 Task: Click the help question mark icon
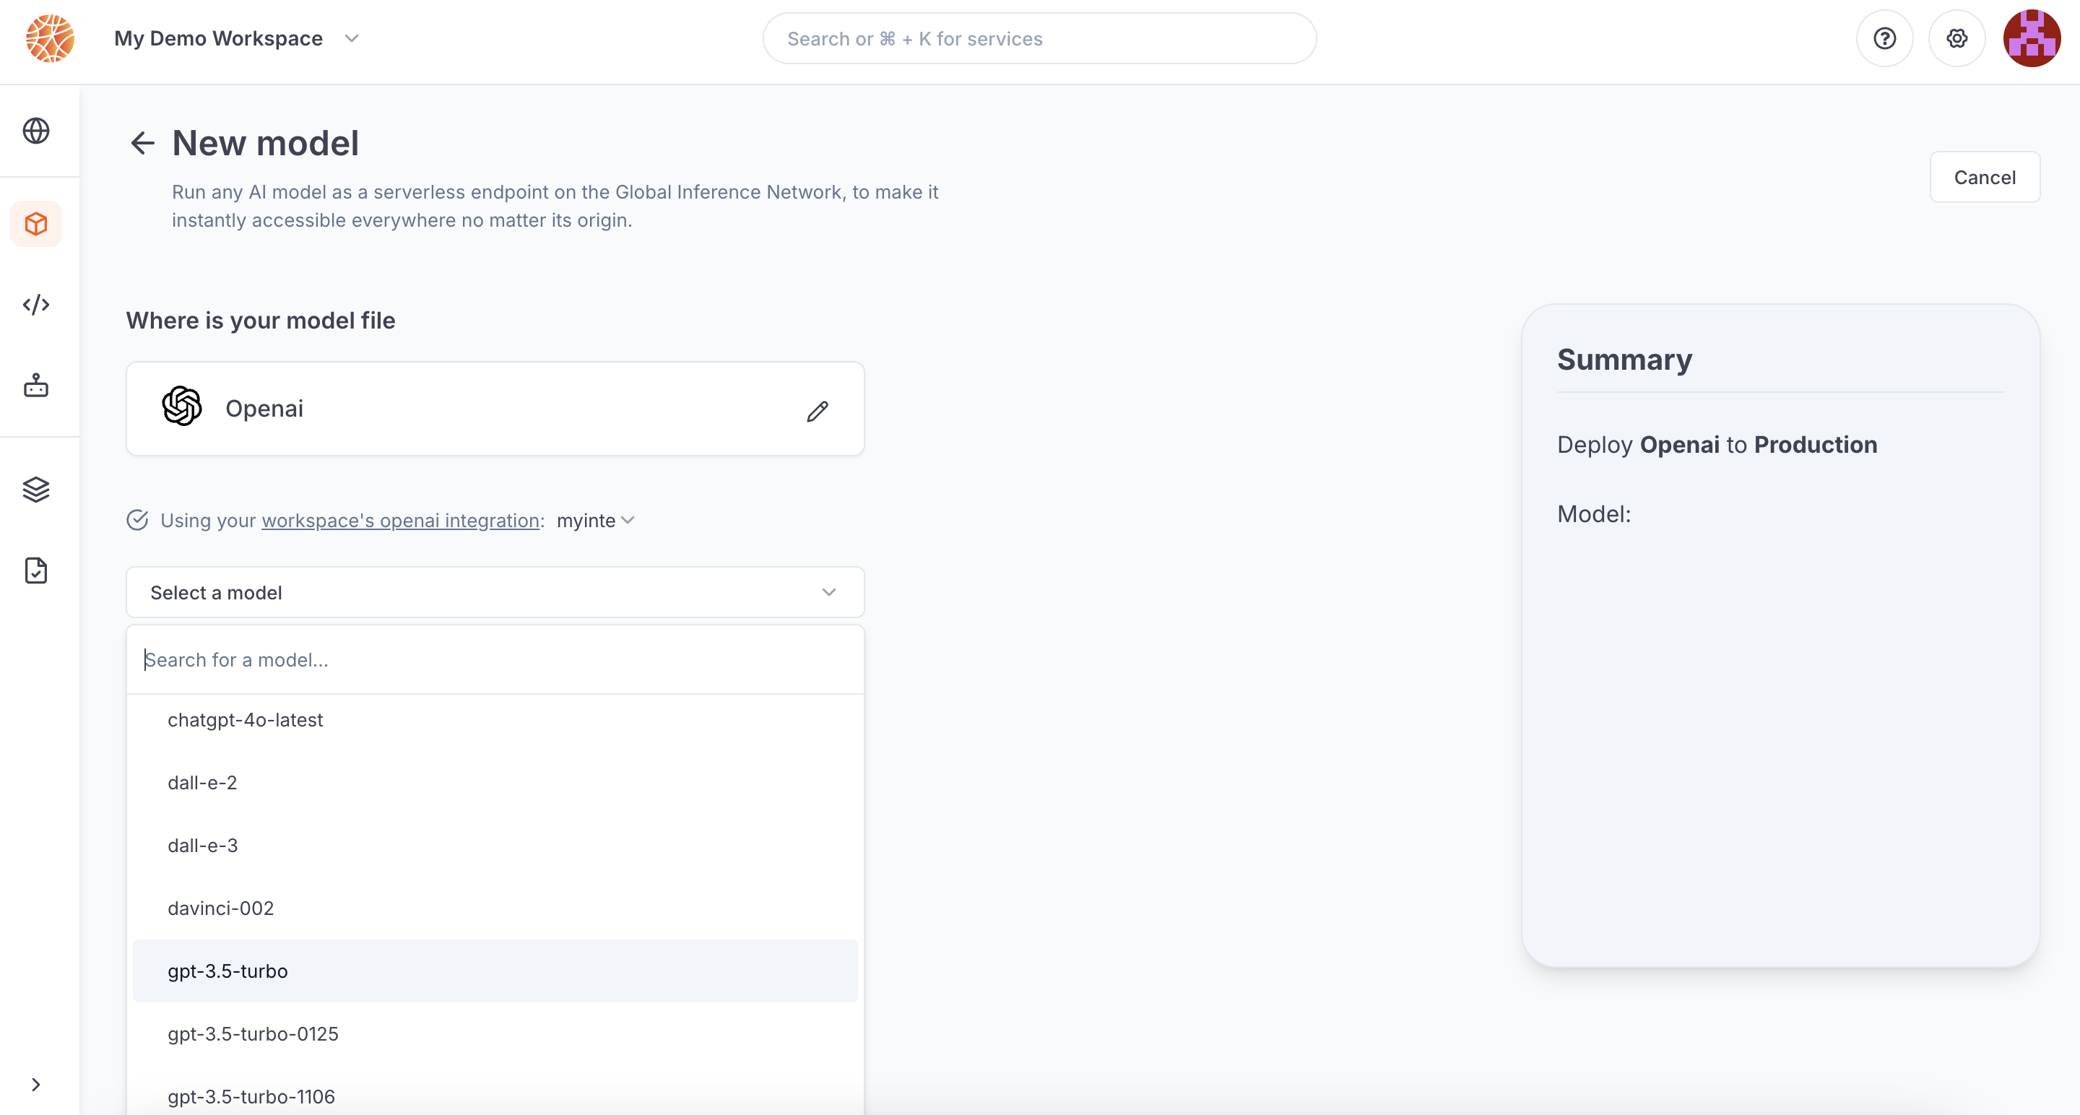click(x=1884, y=39)
